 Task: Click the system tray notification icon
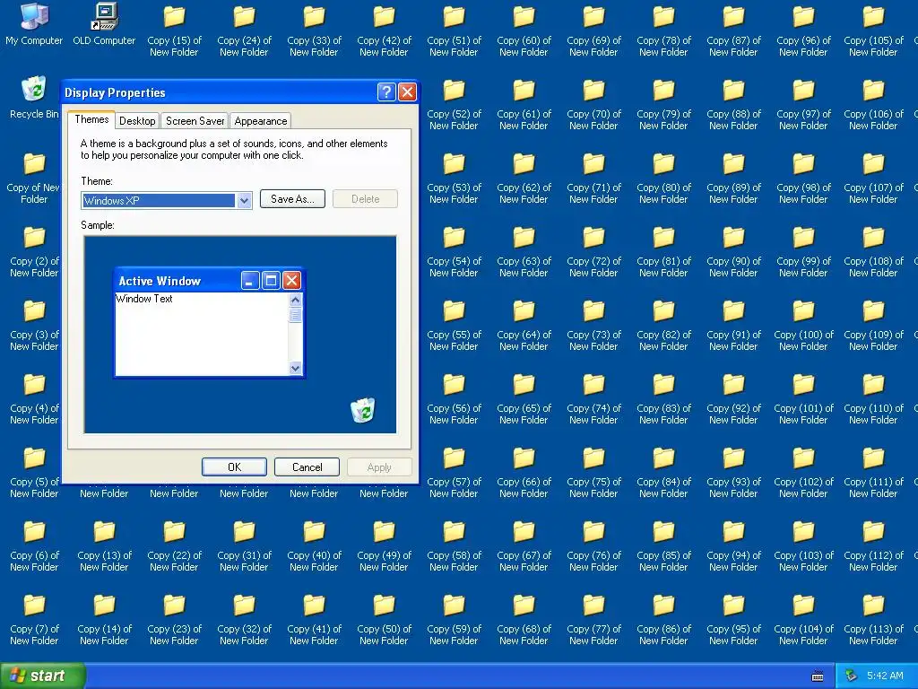coord(852,676)
